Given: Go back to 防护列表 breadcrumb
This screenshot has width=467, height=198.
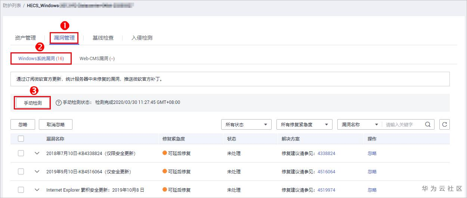Looking at the screenshot, I should (x=12, y=6).
